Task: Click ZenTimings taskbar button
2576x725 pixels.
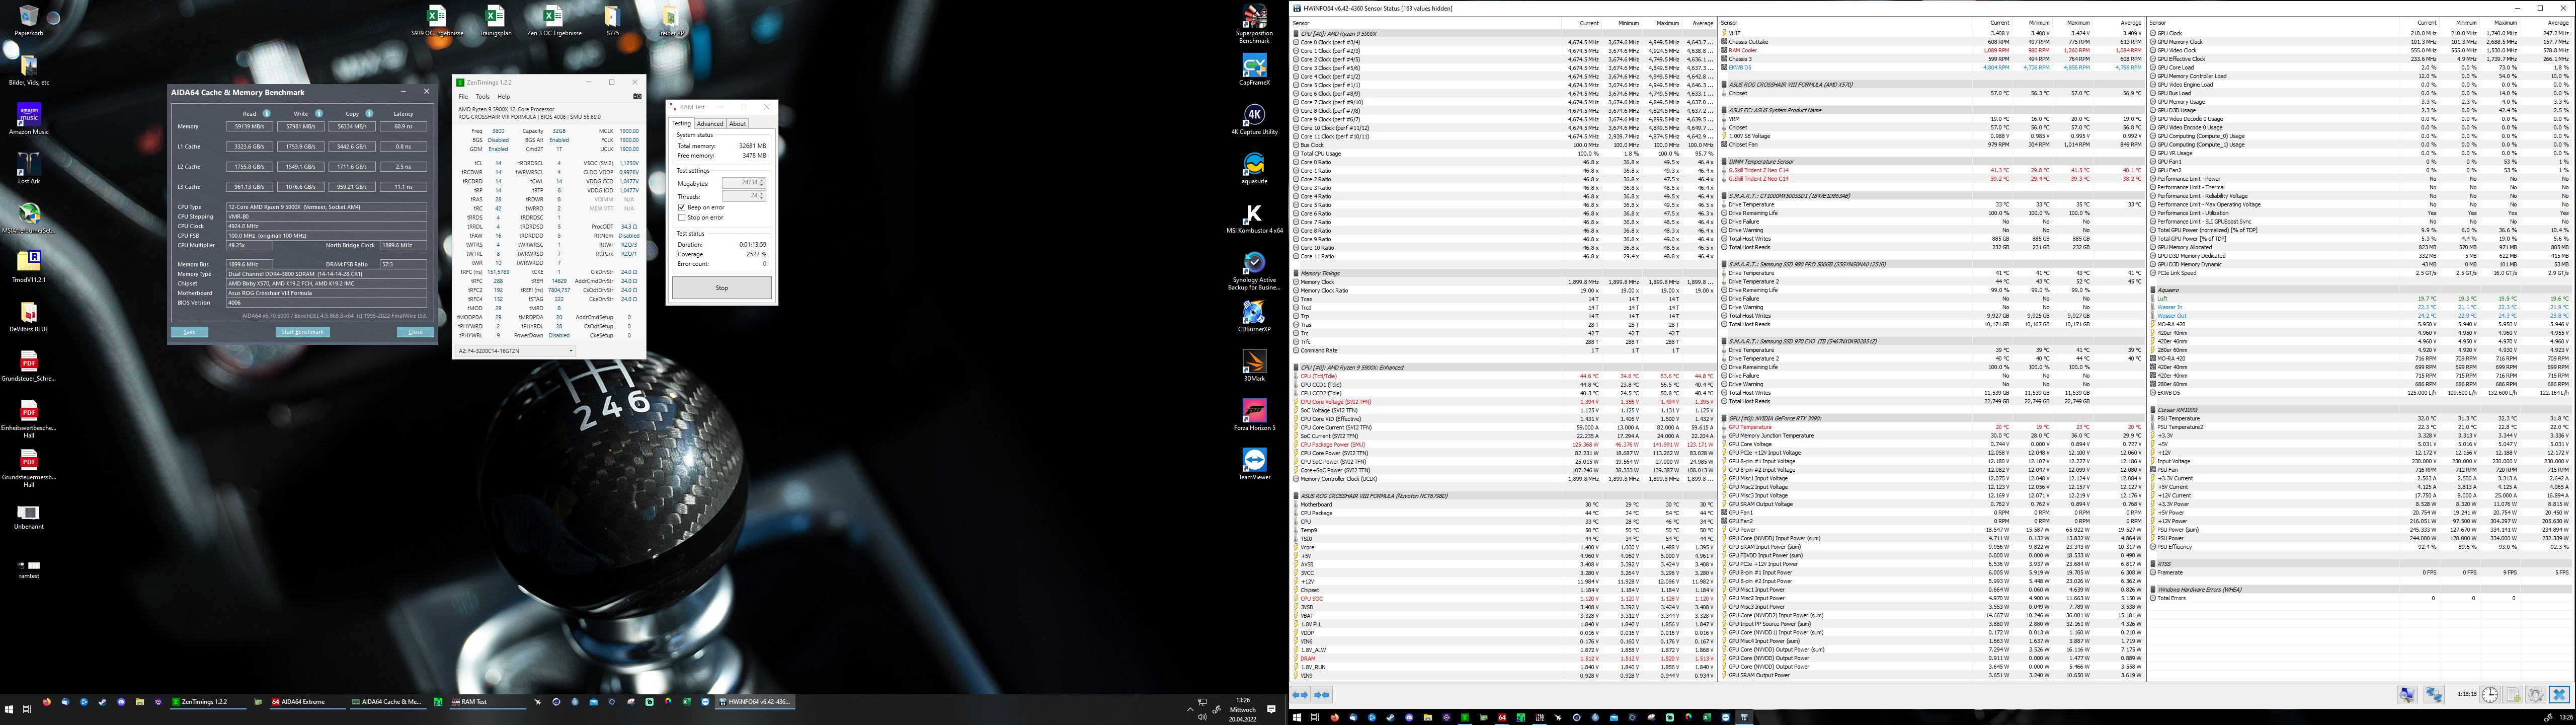Action: coord(208,702)
